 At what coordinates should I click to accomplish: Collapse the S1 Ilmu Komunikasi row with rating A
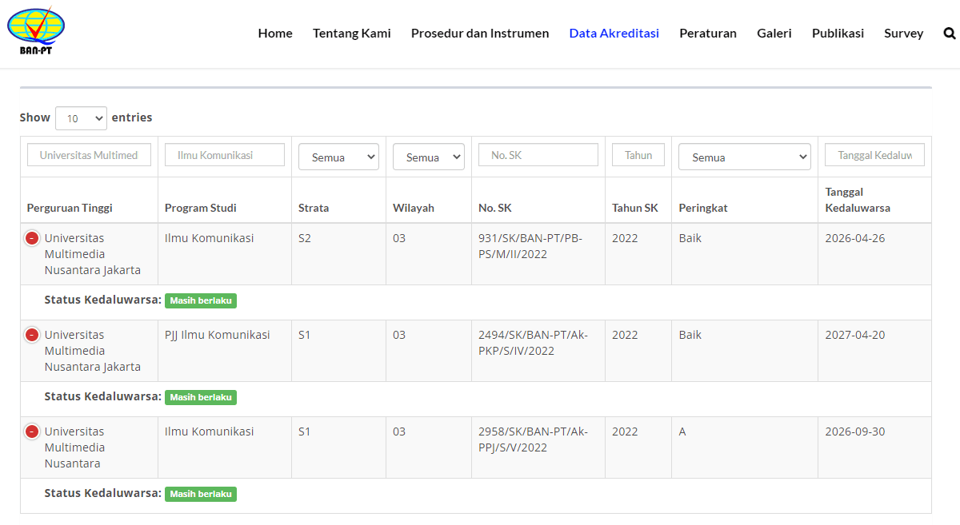click(32, 432)
